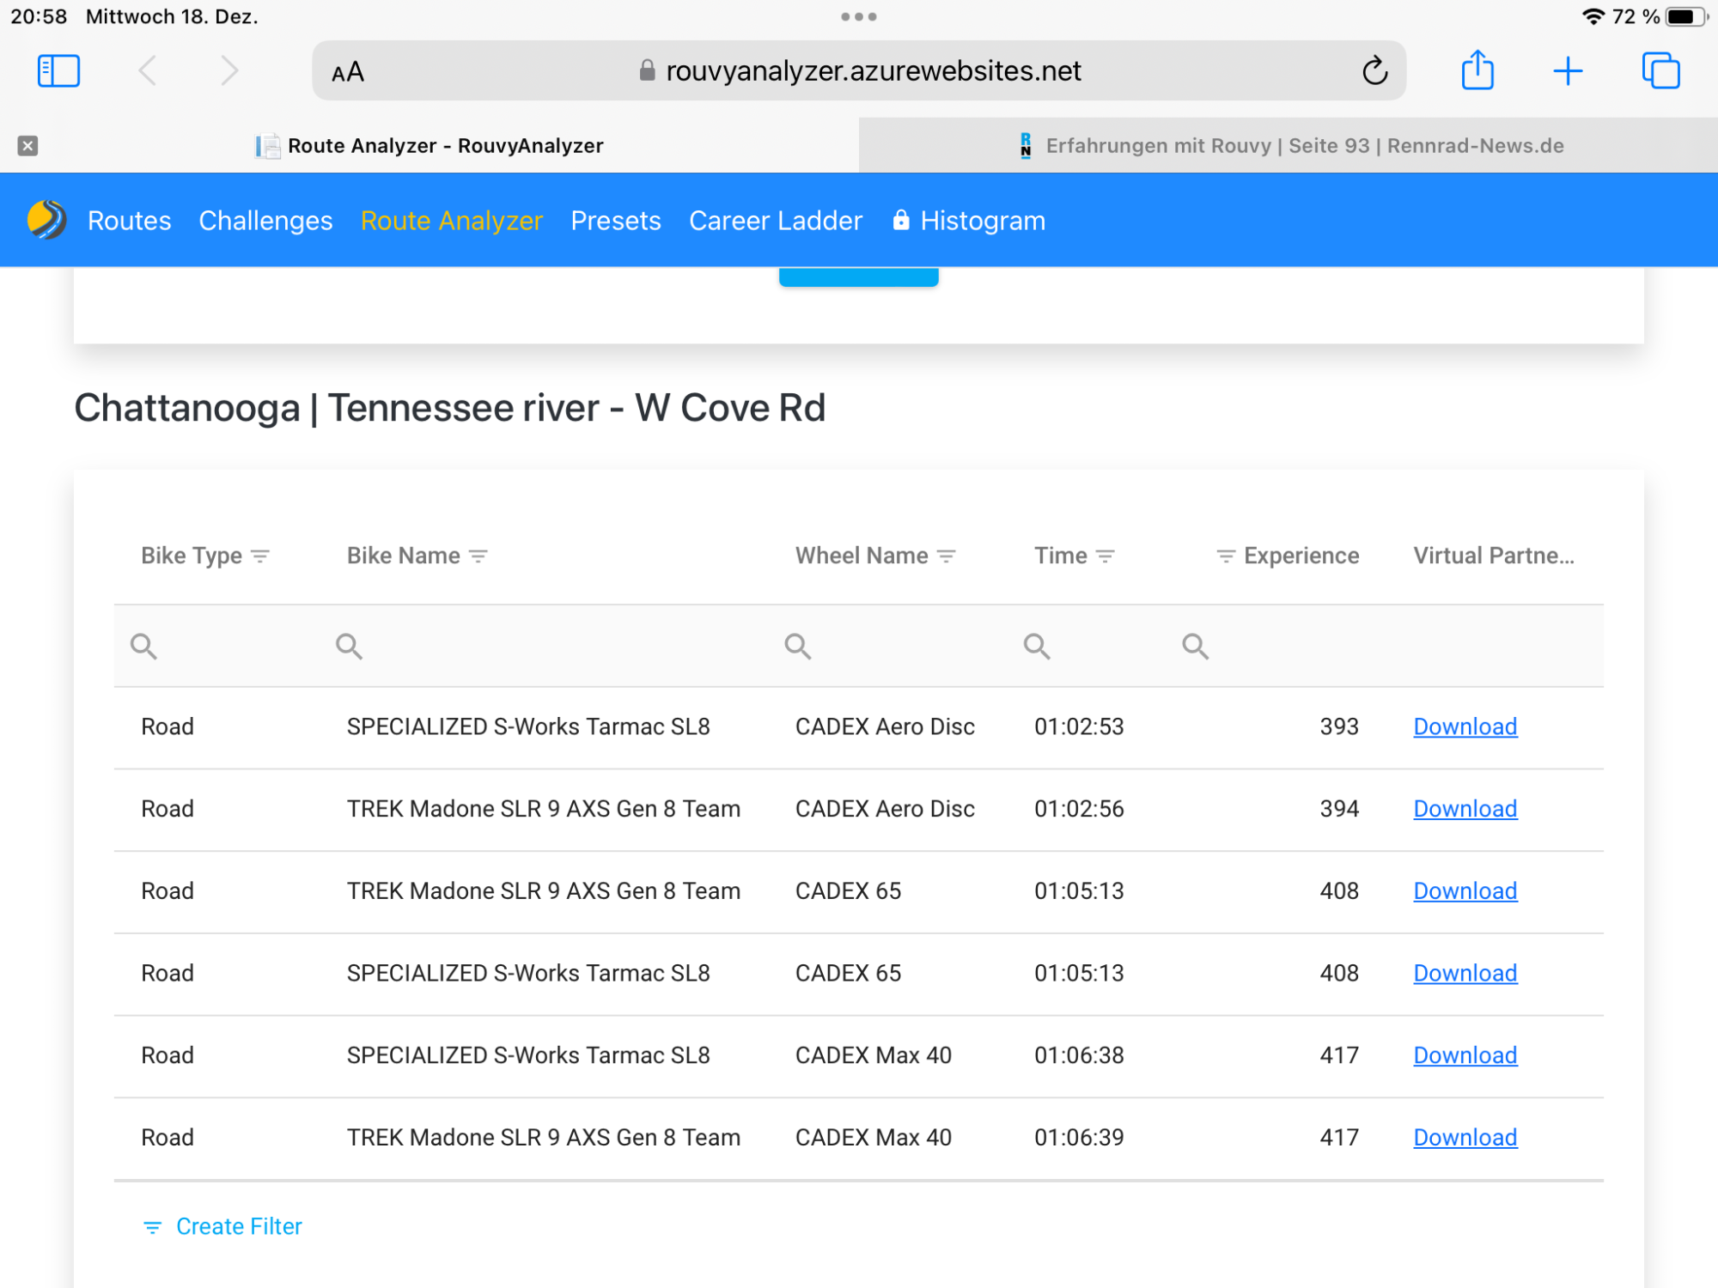
Task: Download partner for 01:06:38 row
Action: (1465, 1055)
